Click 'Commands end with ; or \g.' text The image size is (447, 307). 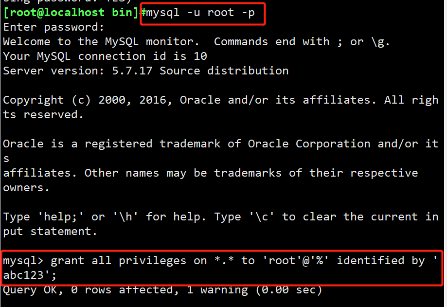pos(302,42)
